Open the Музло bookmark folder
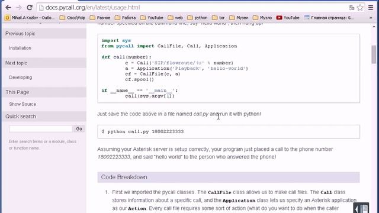379x213 pixels. click(x=262, y=18)
